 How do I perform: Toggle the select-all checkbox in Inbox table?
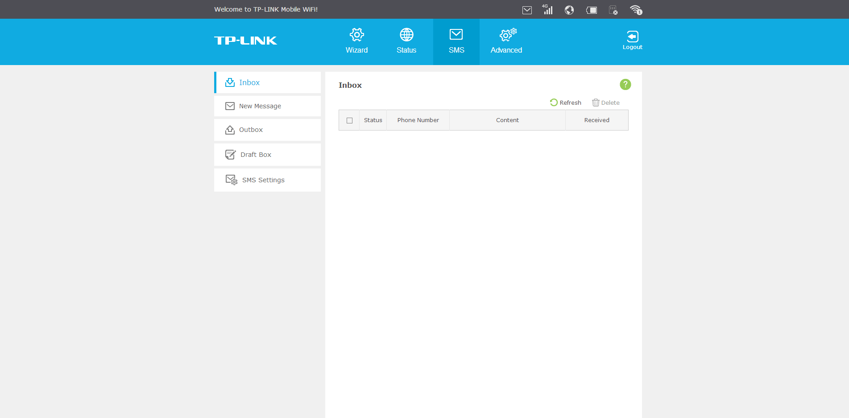pos(349,120)
